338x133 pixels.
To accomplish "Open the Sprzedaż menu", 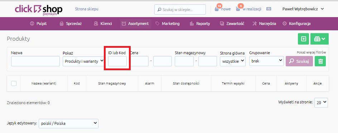I will point(71,24).
